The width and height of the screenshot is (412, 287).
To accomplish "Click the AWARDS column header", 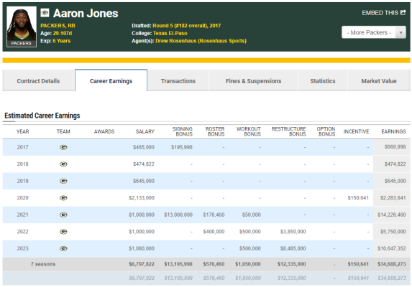I will (x=104, y=131).
